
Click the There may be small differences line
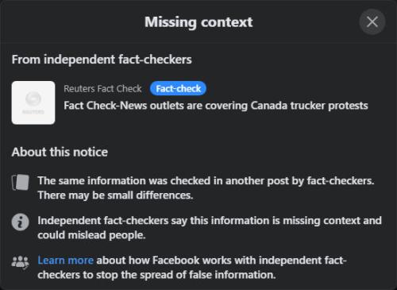pos(115,195)
